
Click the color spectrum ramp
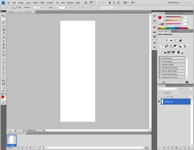[x=173, y=28]
